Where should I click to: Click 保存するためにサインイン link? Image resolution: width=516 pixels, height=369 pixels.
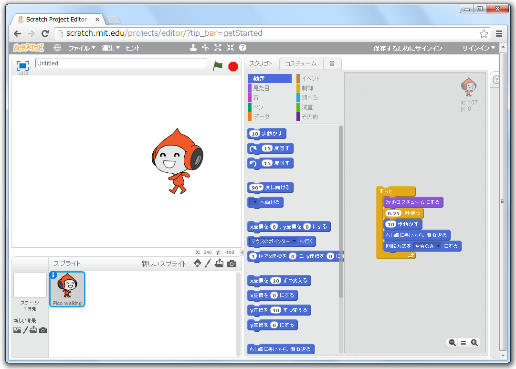tap(408, 48)
